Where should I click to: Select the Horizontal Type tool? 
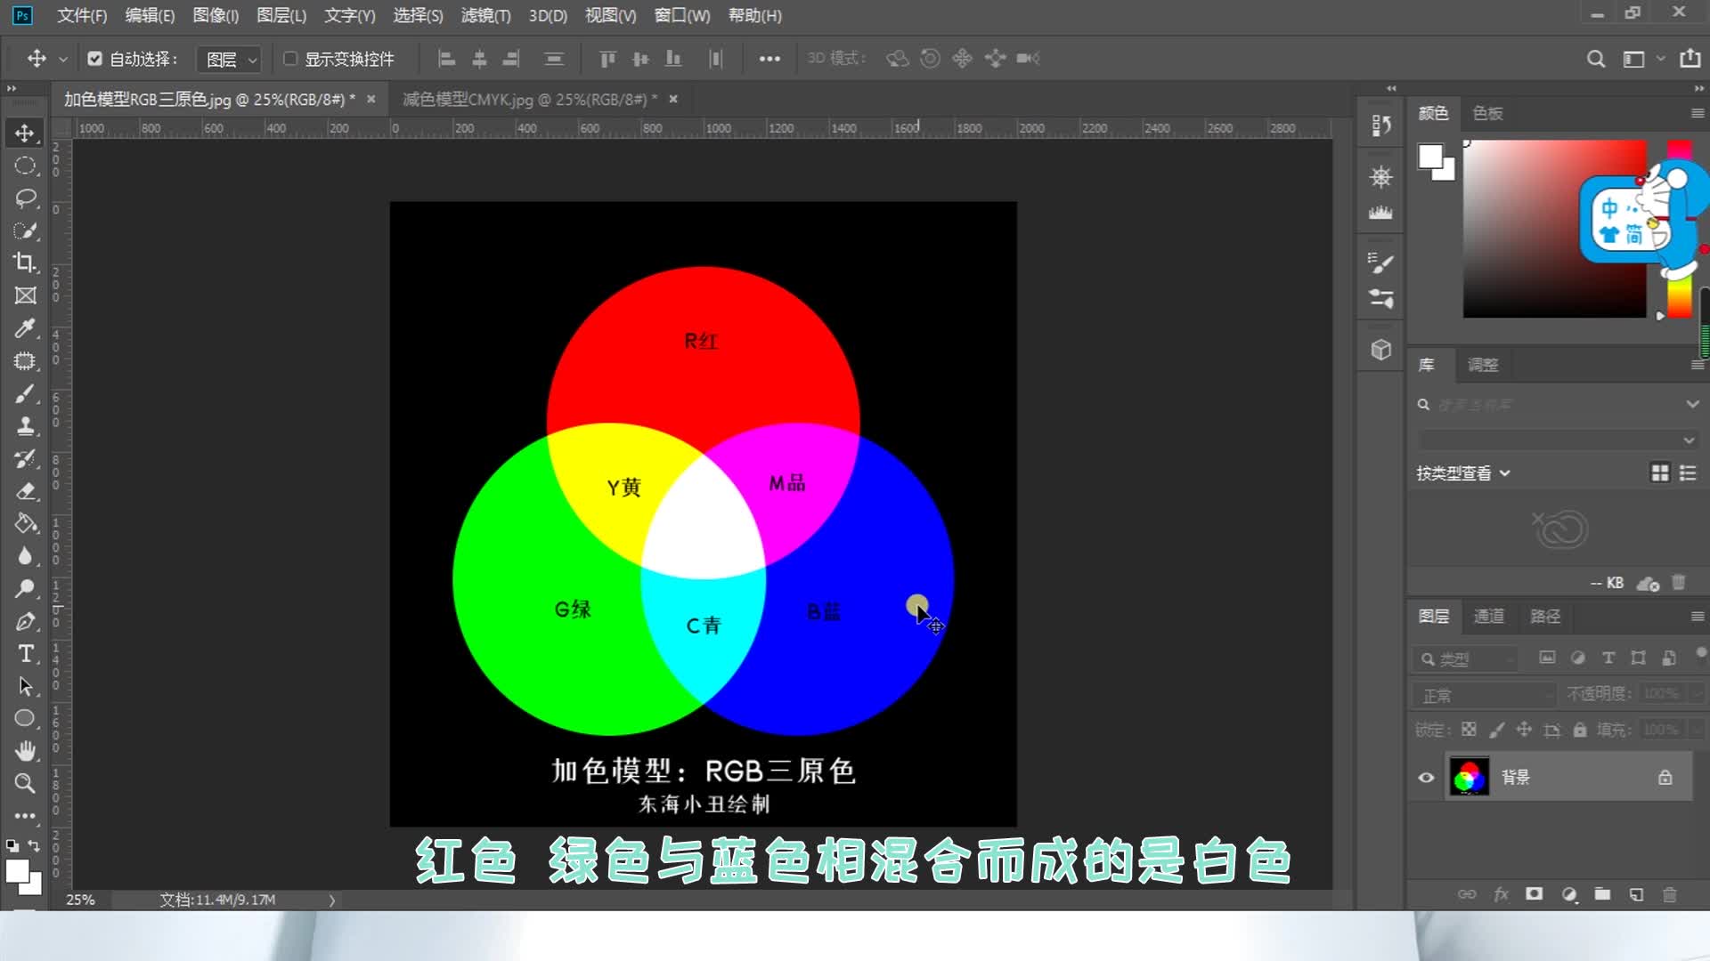(25, 654)
